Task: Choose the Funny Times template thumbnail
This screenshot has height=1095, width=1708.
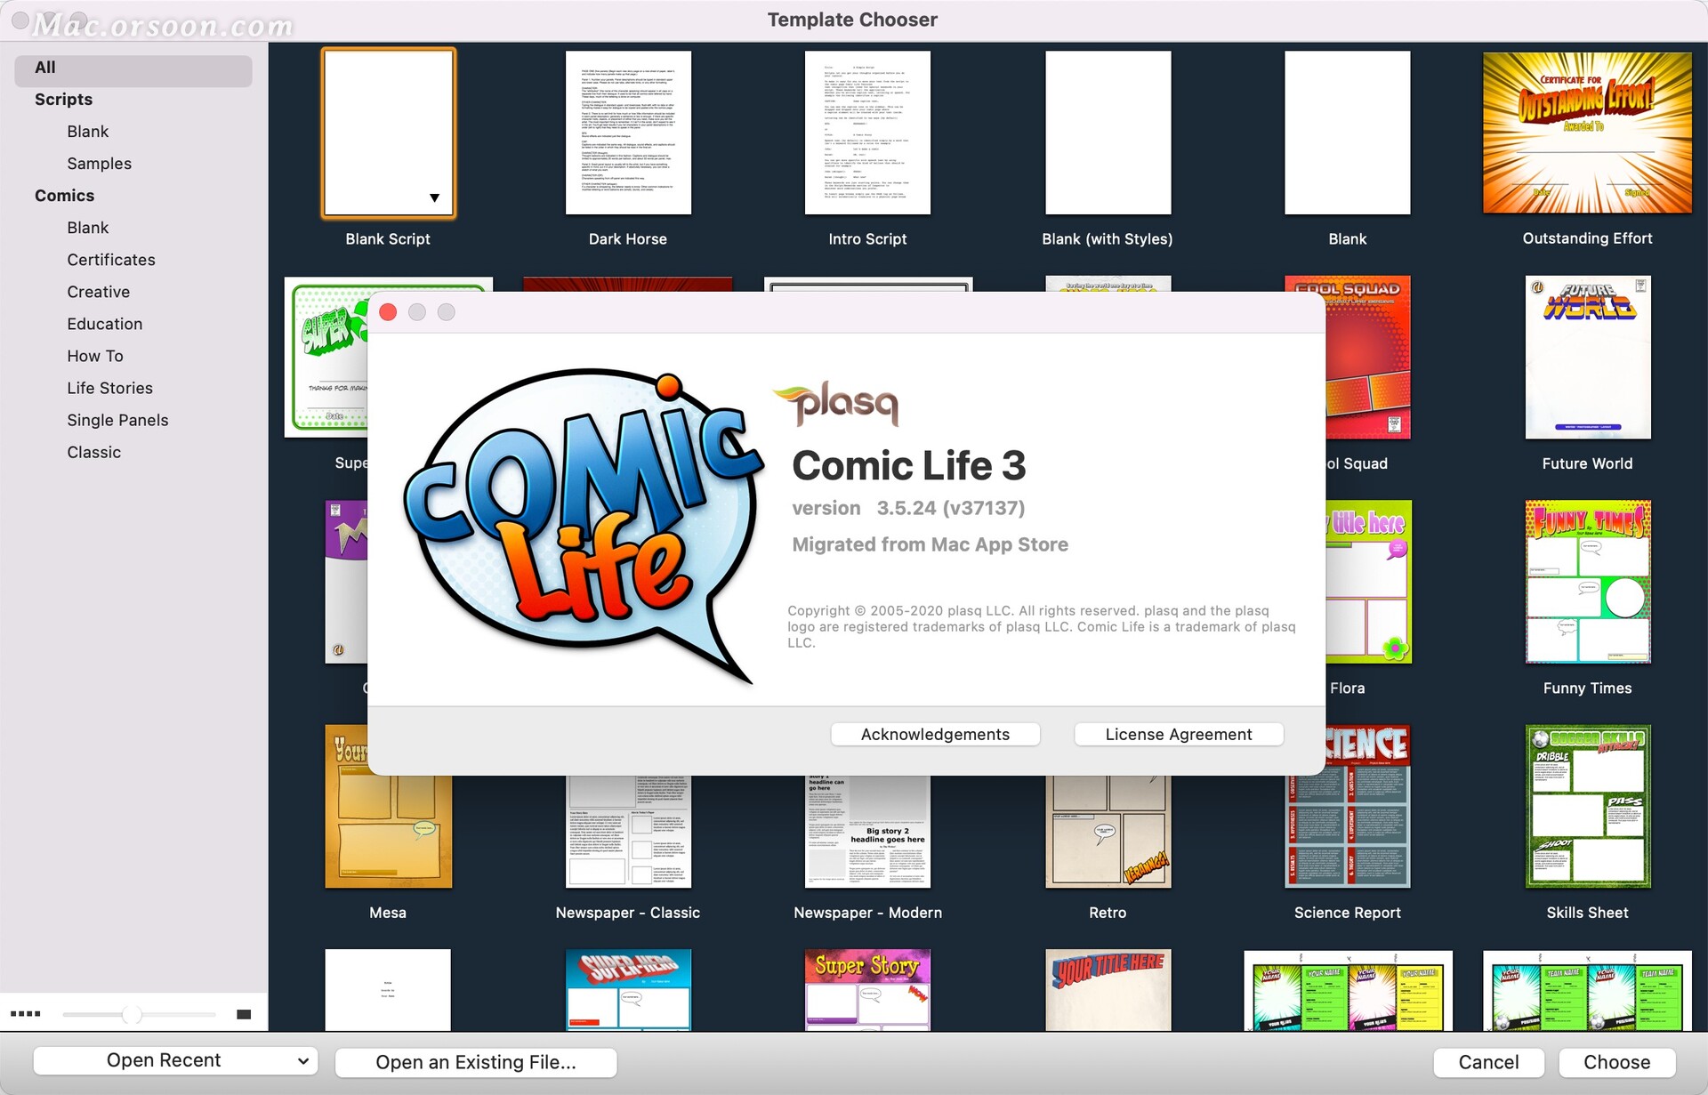Action: pyautogui.click(x=1588, y=582)
